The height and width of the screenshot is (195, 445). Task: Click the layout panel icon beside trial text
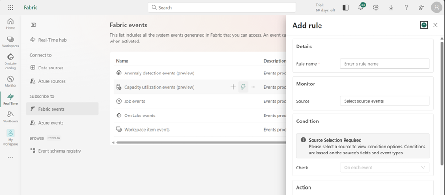(346, 7)
